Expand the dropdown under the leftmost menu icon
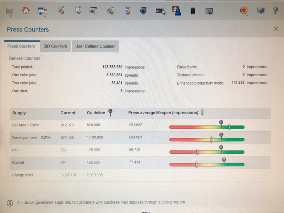This screenshot has height=213, width=284. (x=10, y=16)
